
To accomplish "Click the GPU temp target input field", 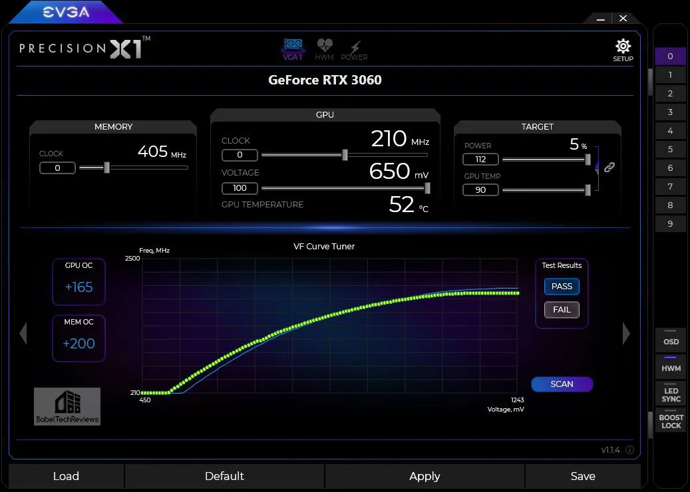I will [x=480, y=190].
